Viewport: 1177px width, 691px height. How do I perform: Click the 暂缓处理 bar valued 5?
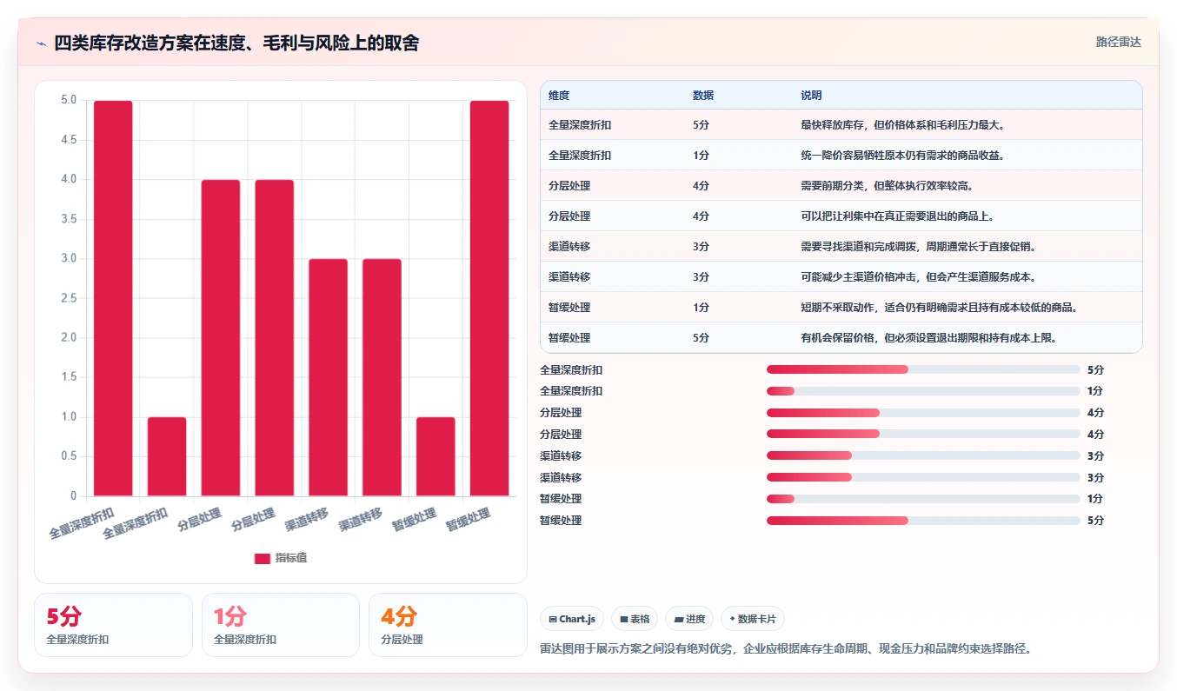tap(489, 298)
